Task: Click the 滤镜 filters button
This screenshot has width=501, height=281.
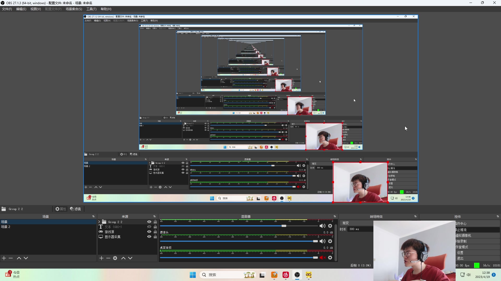Action: click(x=75, y=209)
